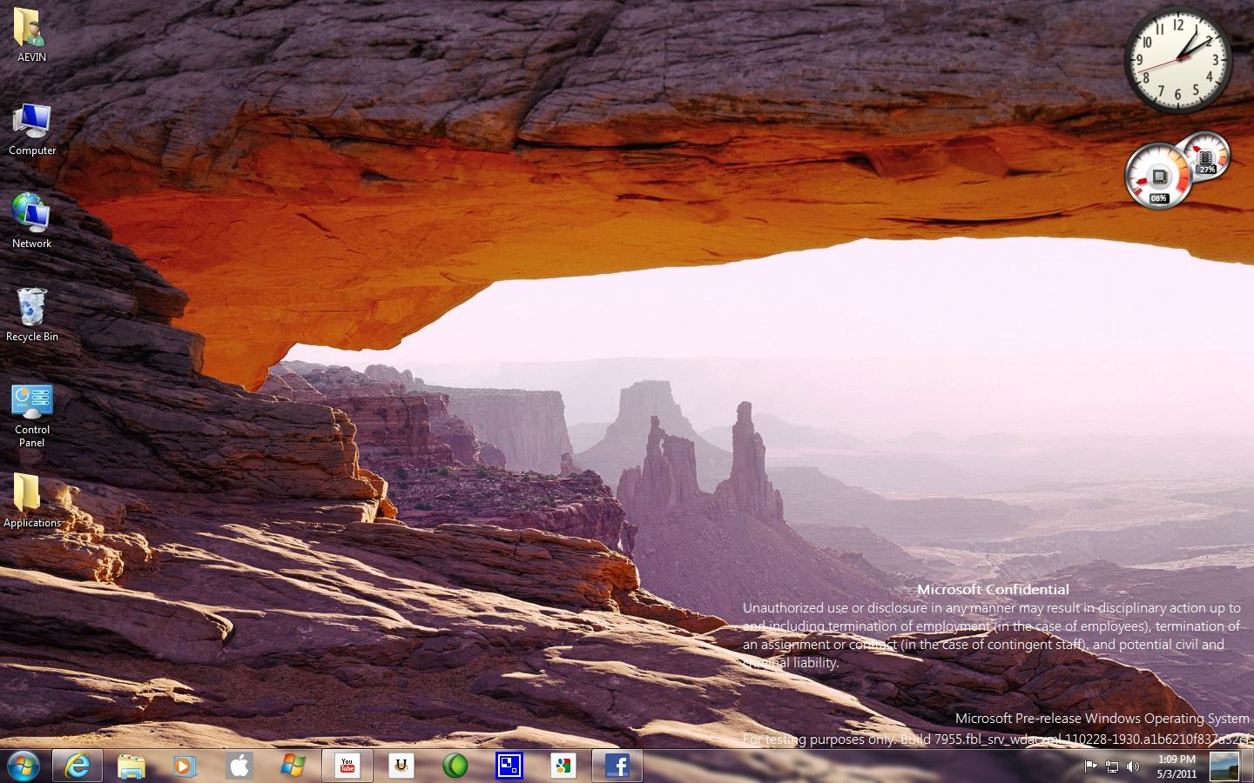1254x783 pixels.
Task: Open the calendar from the taskbar clock
Action: [1176, 766]
